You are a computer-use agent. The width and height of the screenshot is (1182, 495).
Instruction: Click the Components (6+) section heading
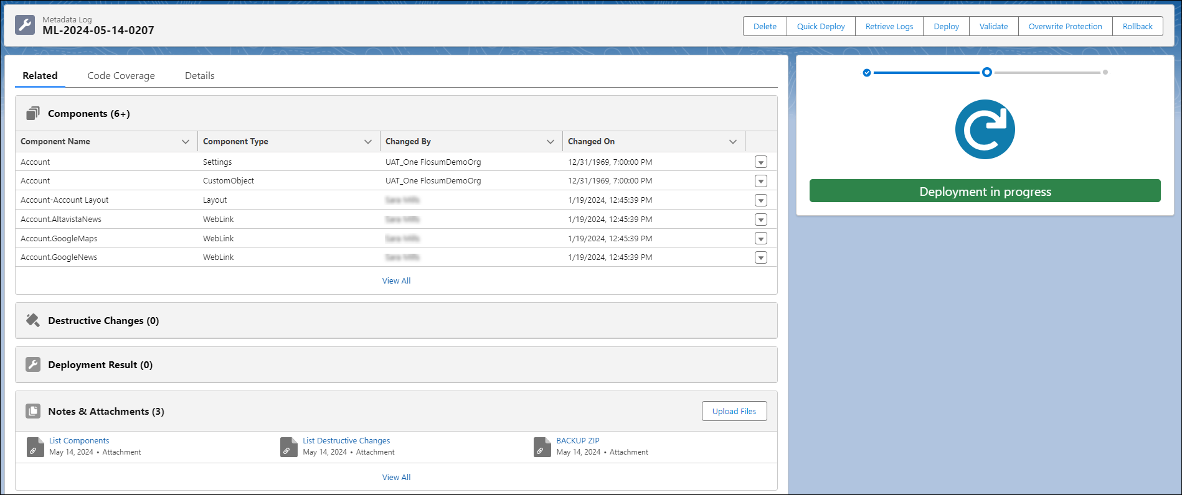(89, 114)
